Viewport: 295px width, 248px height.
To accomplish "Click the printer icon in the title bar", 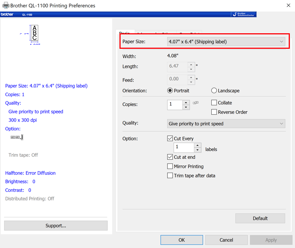I will pos(6,6).
